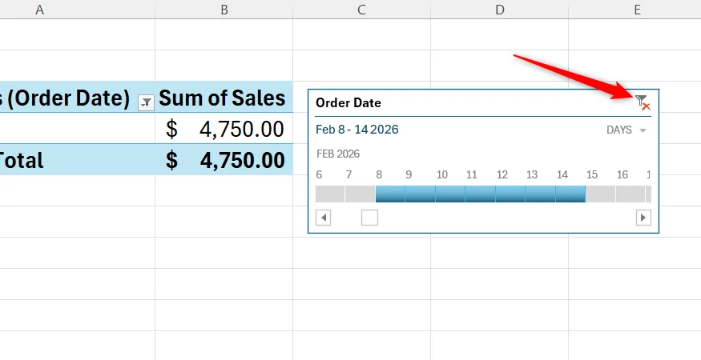Viewport: 701px width, 360px height.
Task: Open the DAYS time level dropdown
Action: point(626,130)
